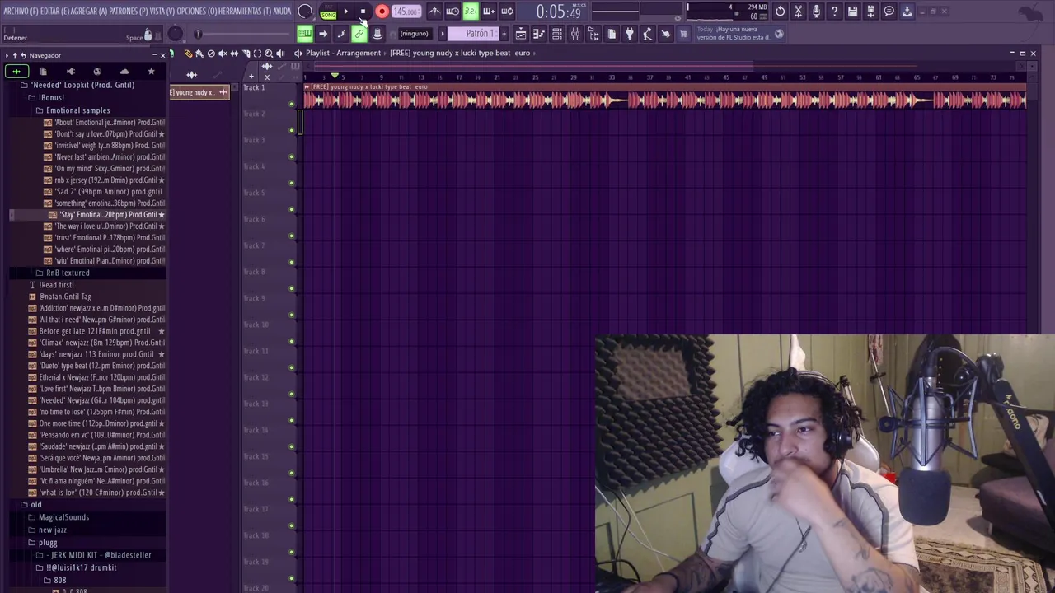Mute Track 1 with green dot
Screen dimensions: 1055x593
coord(291,104)
